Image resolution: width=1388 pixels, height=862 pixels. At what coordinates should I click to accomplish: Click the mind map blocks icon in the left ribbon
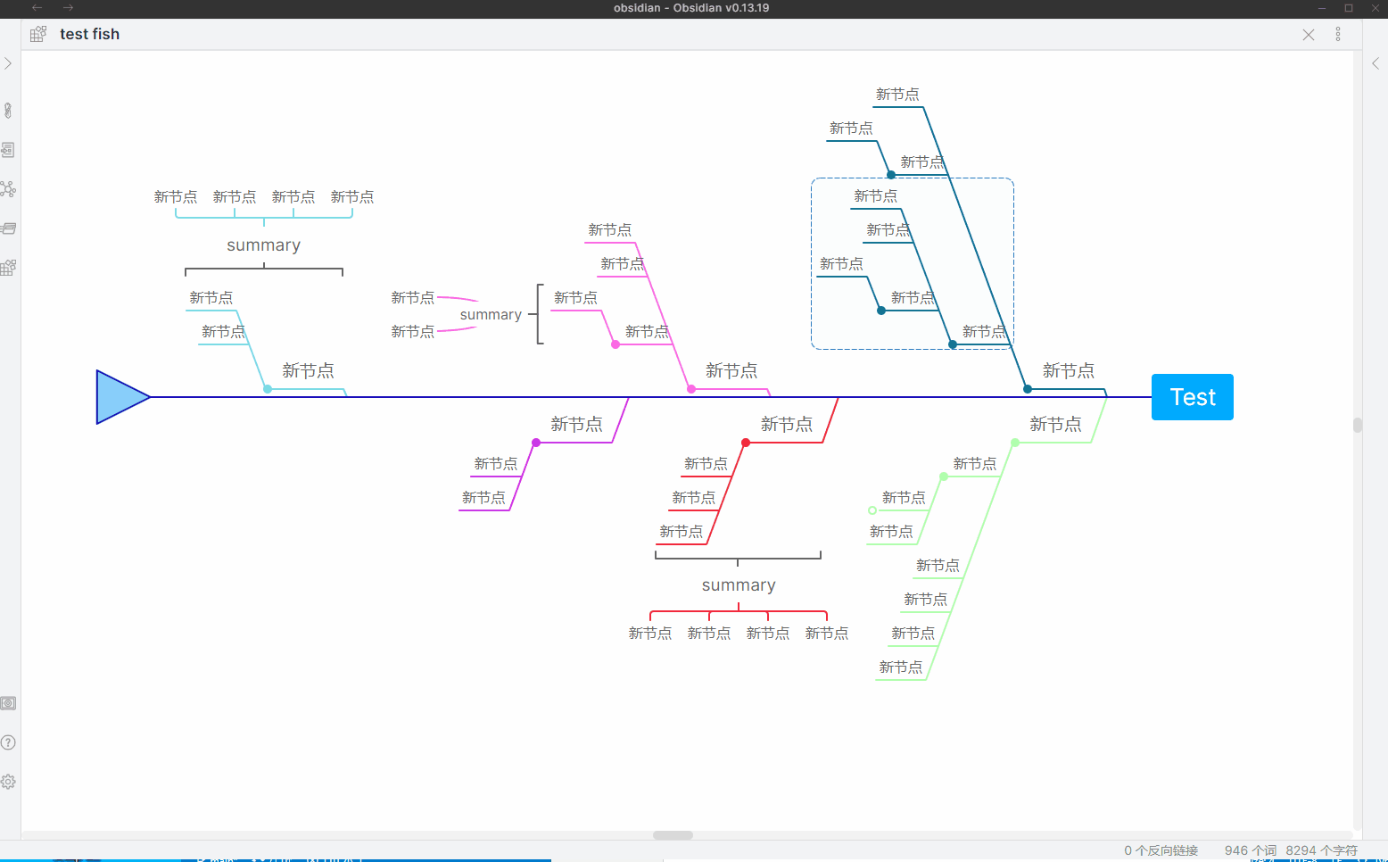point(8,268)
